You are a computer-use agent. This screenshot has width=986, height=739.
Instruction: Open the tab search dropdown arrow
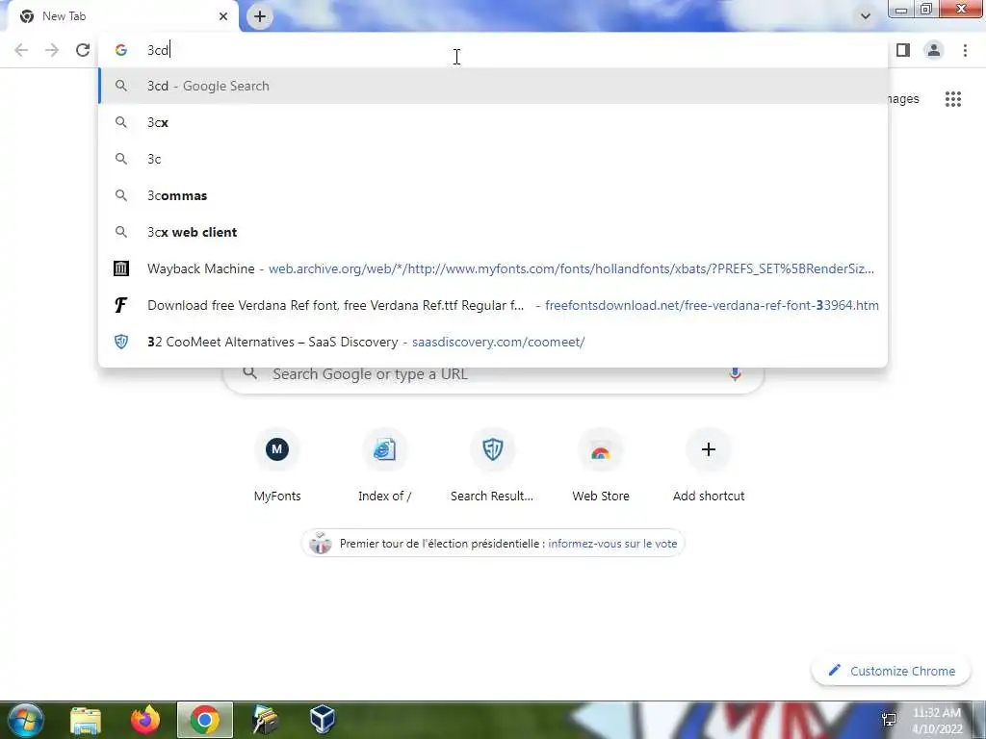866,16
